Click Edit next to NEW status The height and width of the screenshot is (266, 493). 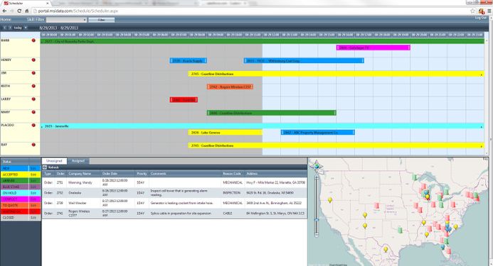(33, 168)
